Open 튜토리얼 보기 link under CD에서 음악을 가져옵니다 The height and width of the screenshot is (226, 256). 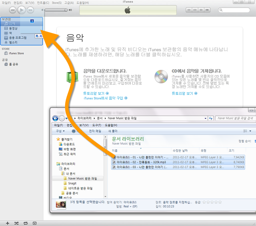(184, 93)
